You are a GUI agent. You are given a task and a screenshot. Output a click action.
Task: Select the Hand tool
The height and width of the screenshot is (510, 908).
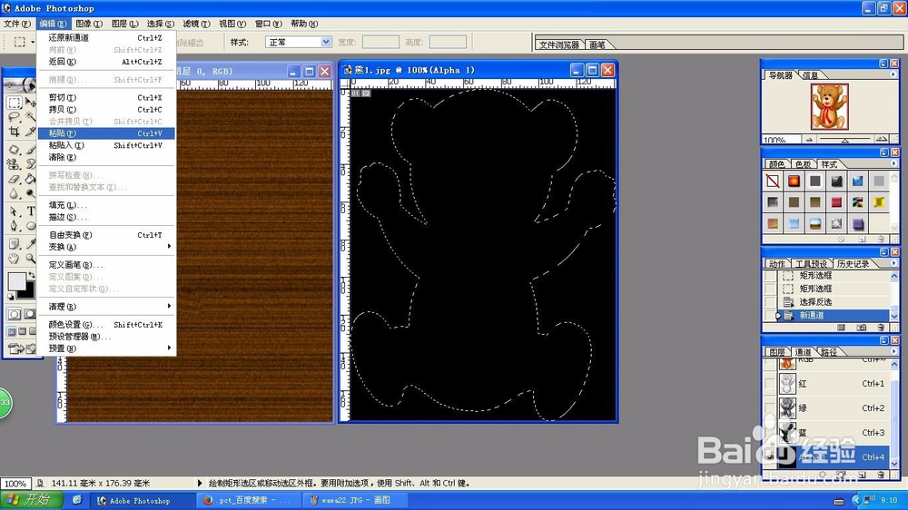(14, 259)
